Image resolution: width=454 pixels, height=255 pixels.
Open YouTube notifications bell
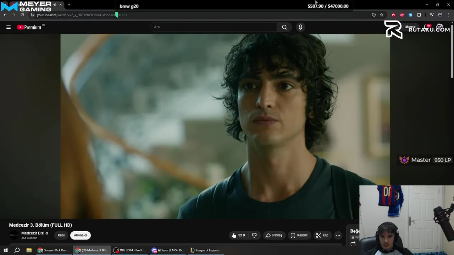(x=427, y=27)
